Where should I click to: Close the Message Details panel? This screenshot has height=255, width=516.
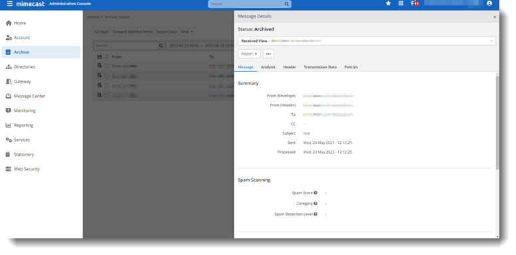(x=495, y=17)
